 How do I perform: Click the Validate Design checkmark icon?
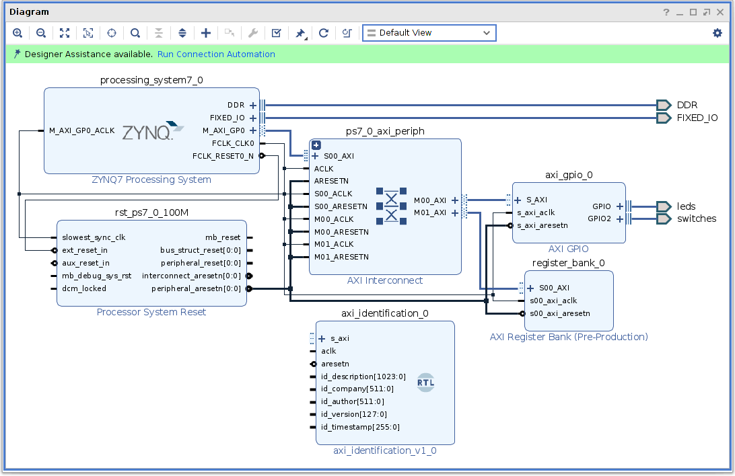(x=277, y=33)
